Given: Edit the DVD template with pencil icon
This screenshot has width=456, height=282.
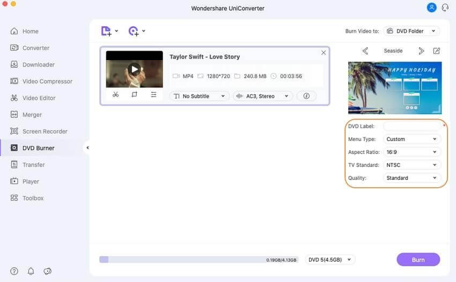Looking at the screenshot, I should coord(437,51).
